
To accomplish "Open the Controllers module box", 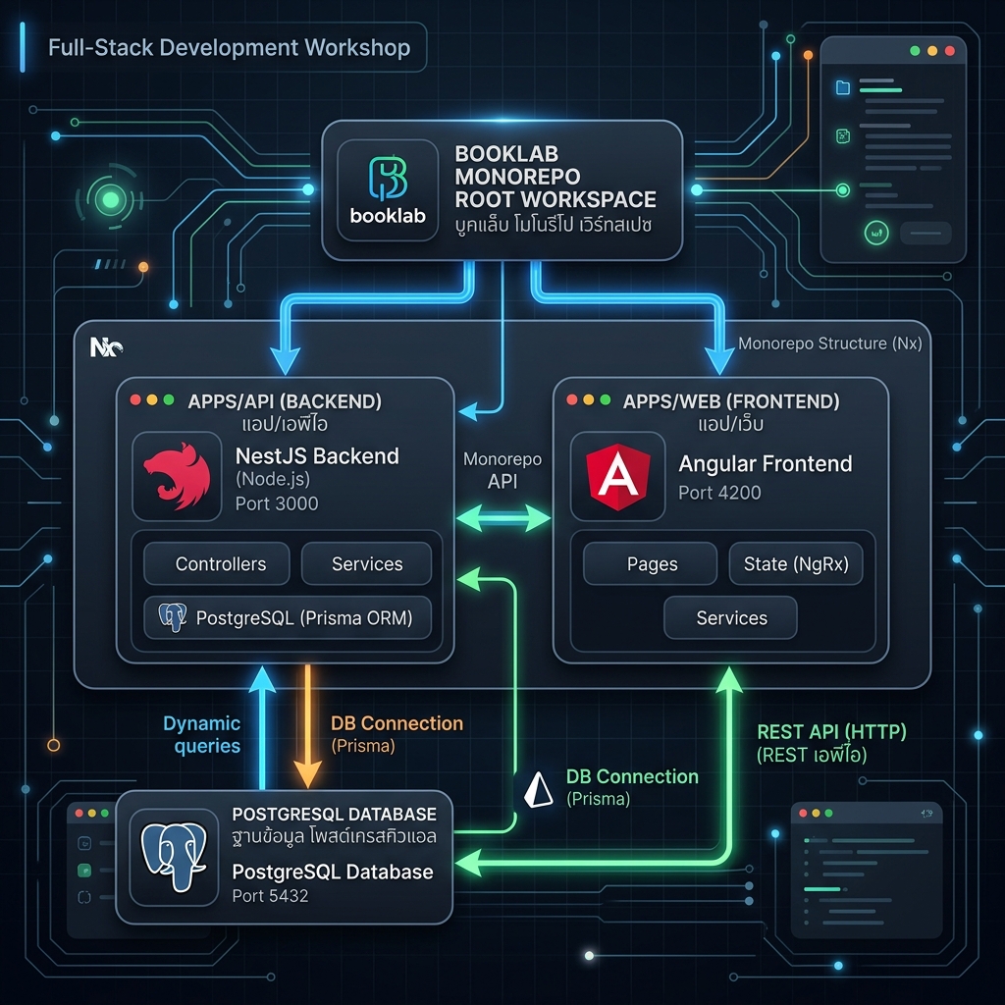I will pos(217,564).
